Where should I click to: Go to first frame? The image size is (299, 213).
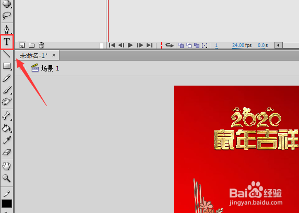tap(112, 45)
